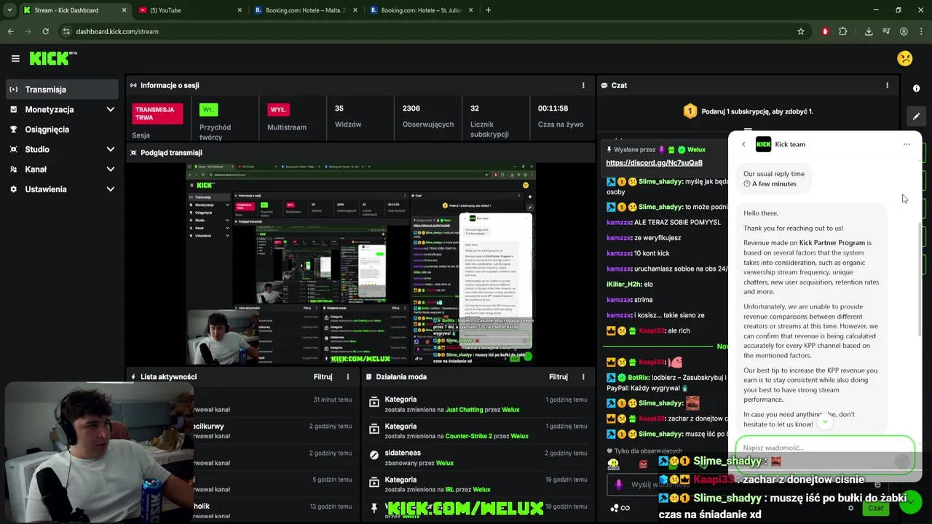Open Chrome tab search dropdown arrow
The image size is (932, 524).
[x=9, y=10]
